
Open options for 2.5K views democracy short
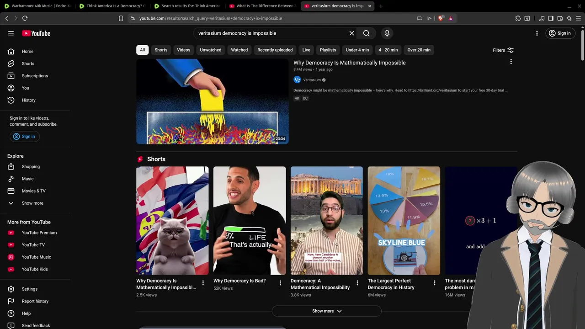point(203,283)
